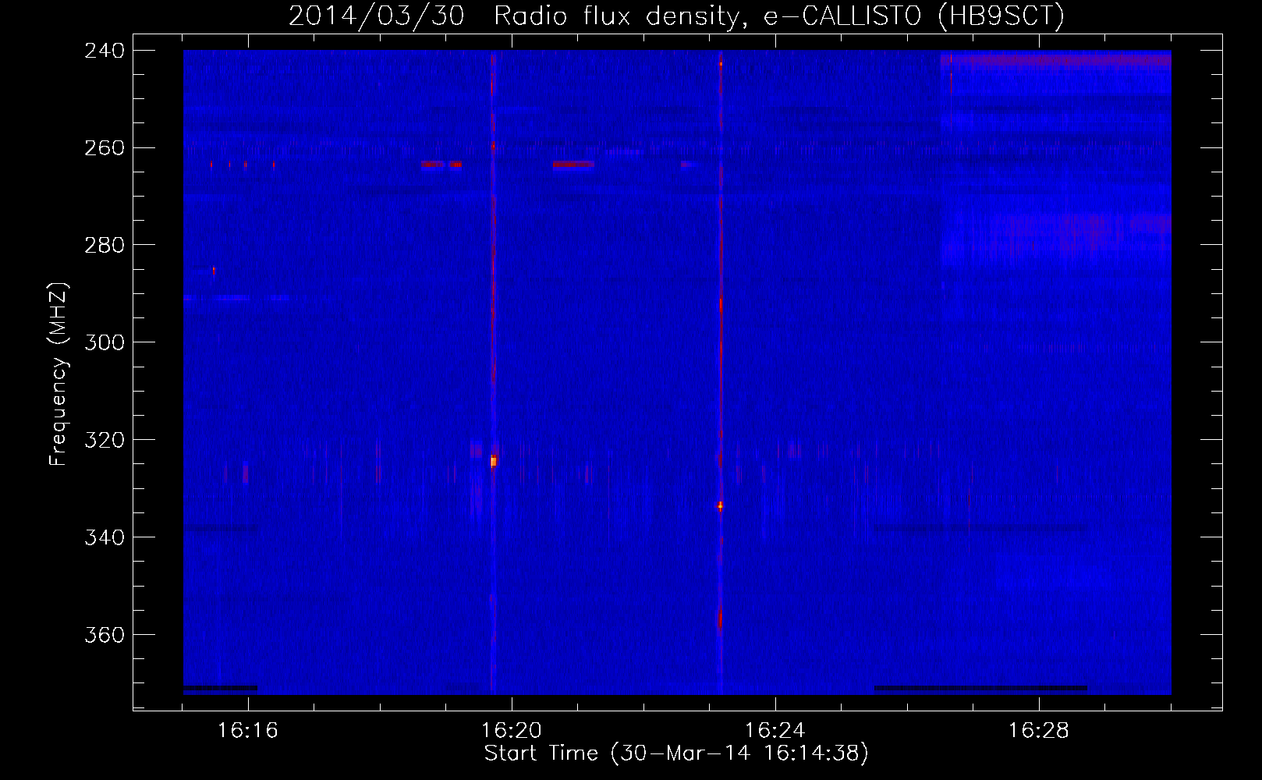Click the 280 frequency tick label
Image resolution: width=1262 pixels, height=780 pixels.
pyautogui.click(x=105, y=246)
